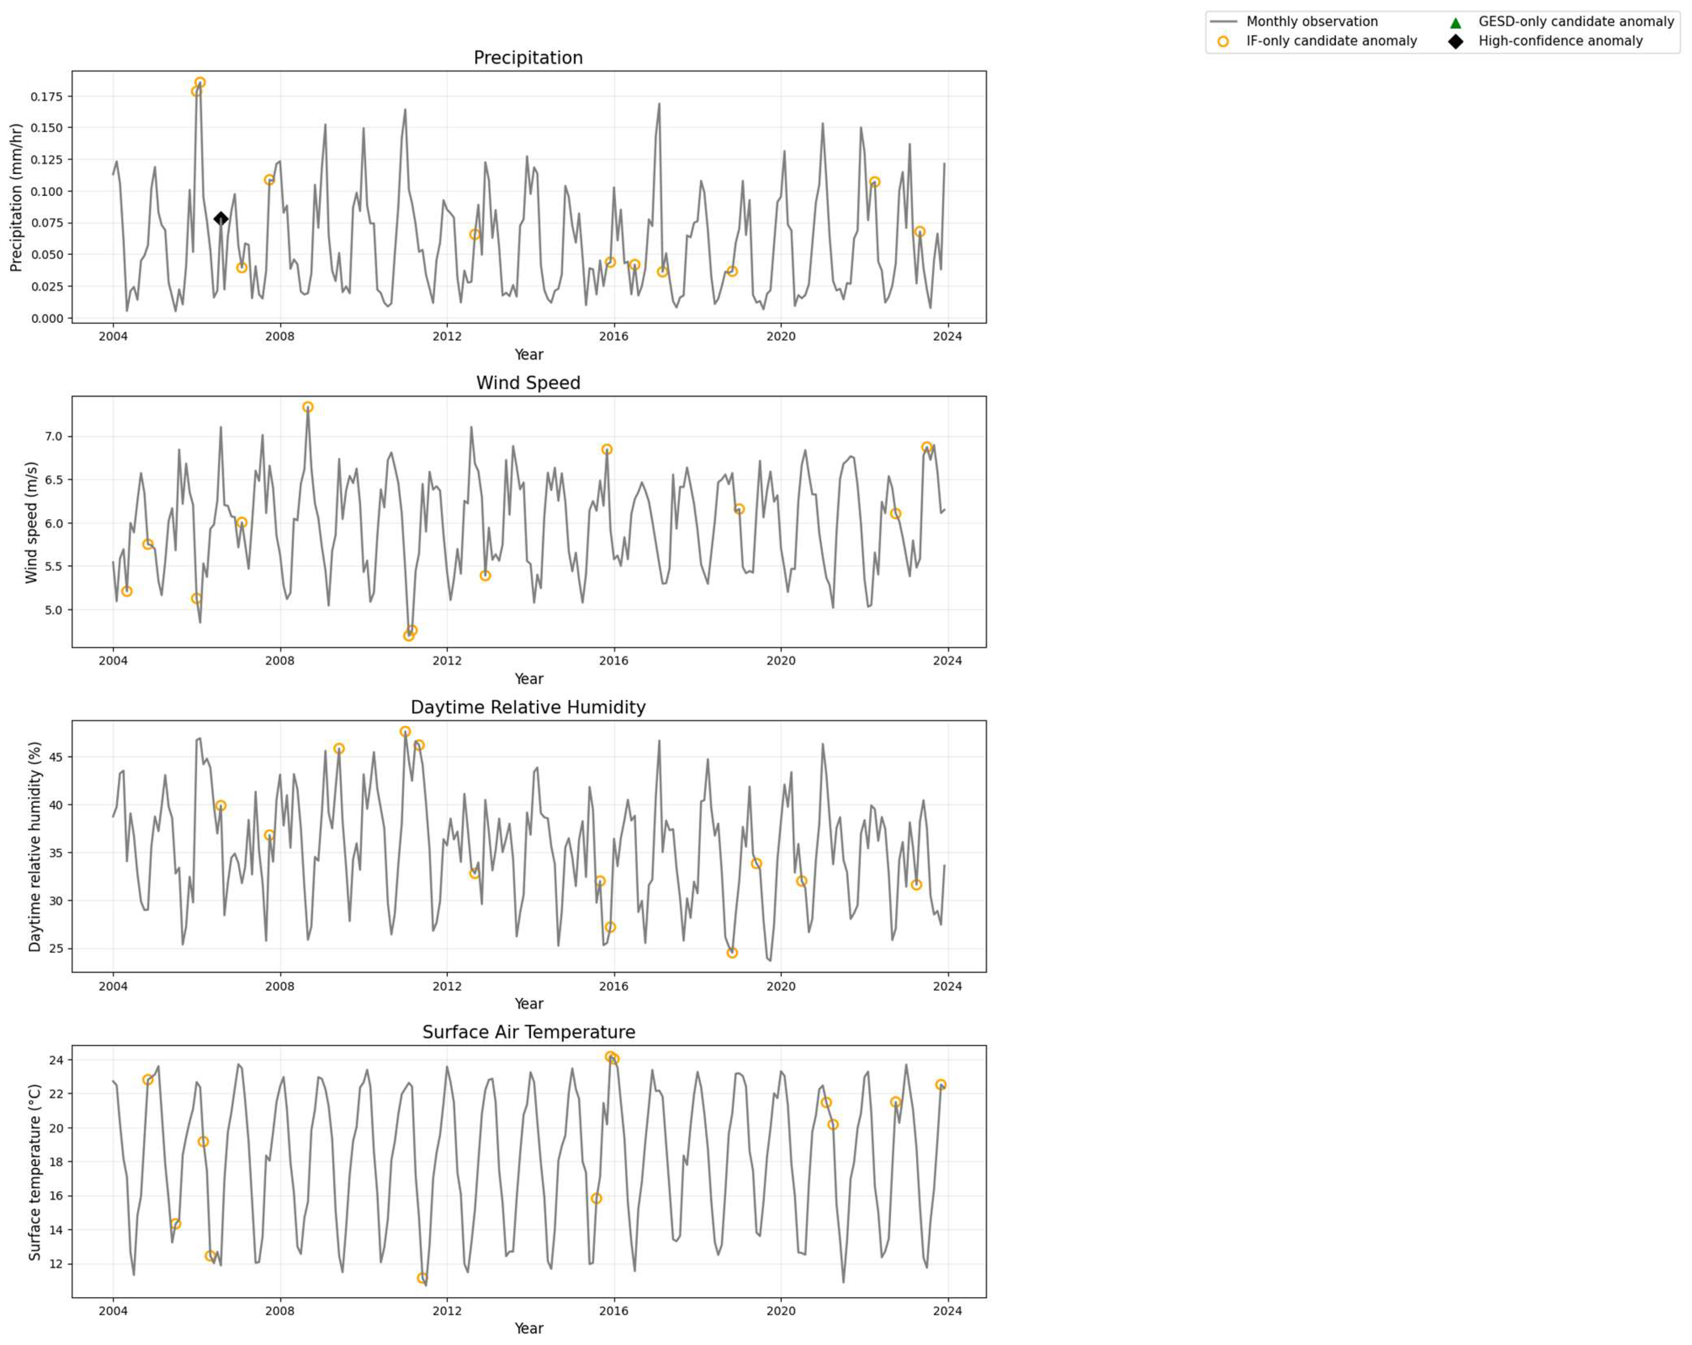Select the 'GESD-only candidate anomaly' legend label
Screen dimensions: 1692x1345
(x=1576, y=22)
